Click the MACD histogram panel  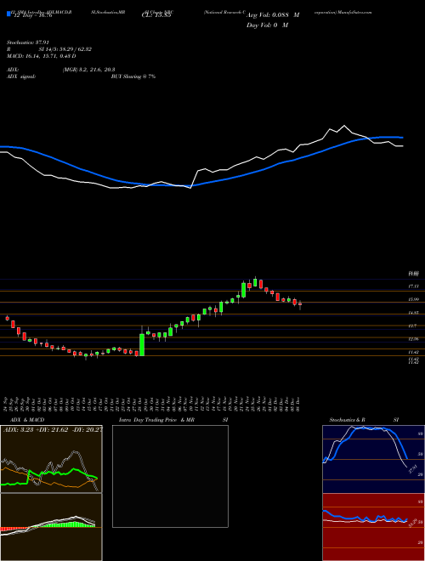[x=51, y=527]
